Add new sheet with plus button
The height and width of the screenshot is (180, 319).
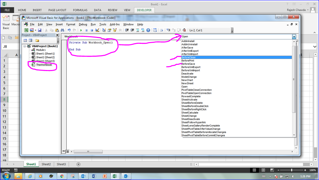click(78, 164)
